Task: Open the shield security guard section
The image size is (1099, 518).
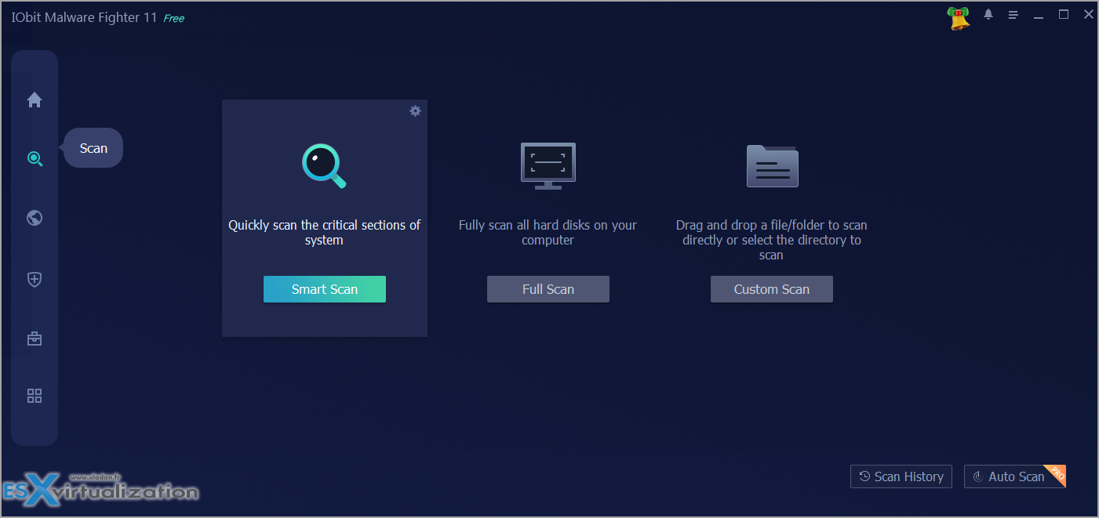Action: coord(35,280)
